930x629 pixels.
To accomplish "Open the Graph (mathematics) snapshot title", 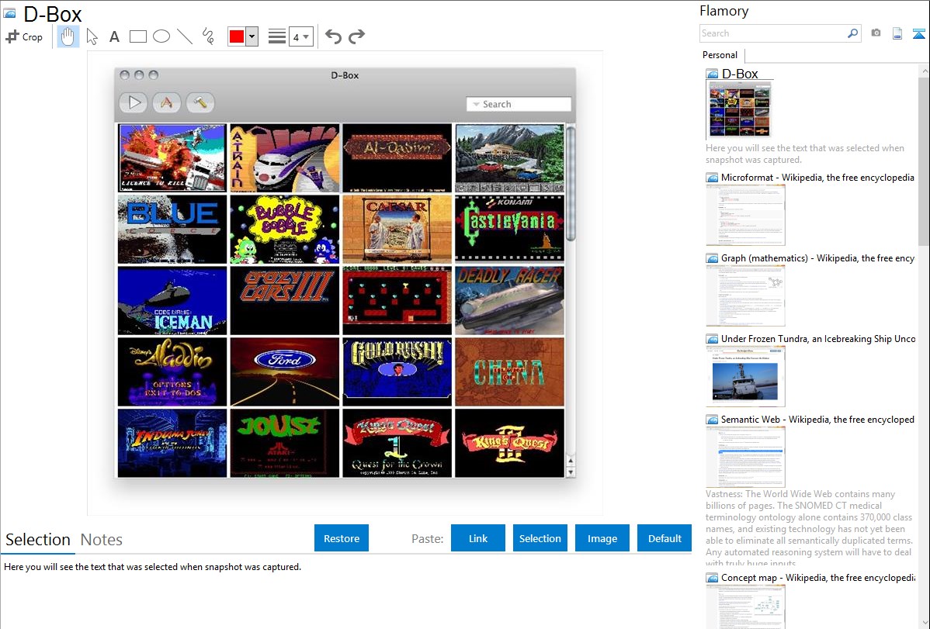I will pyautogui.click(x=817, y=258).
